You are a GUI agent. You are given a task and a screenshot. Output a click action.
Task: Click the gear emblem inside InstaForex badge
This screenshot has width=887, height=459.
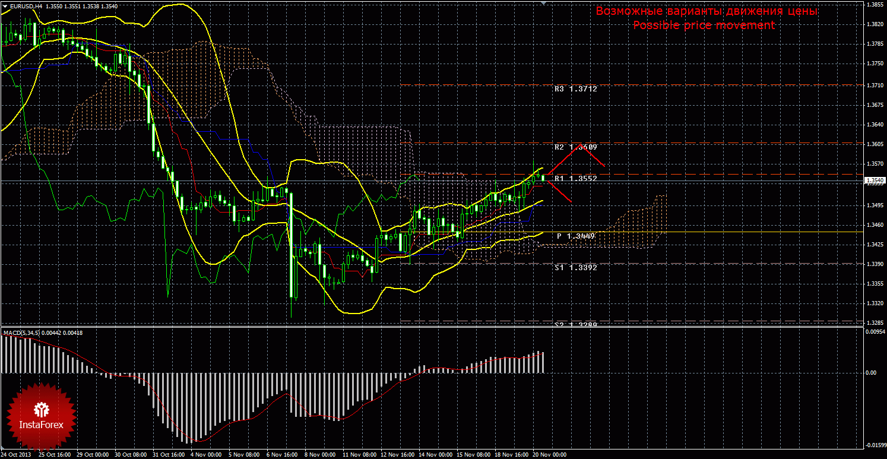[42, 409]
